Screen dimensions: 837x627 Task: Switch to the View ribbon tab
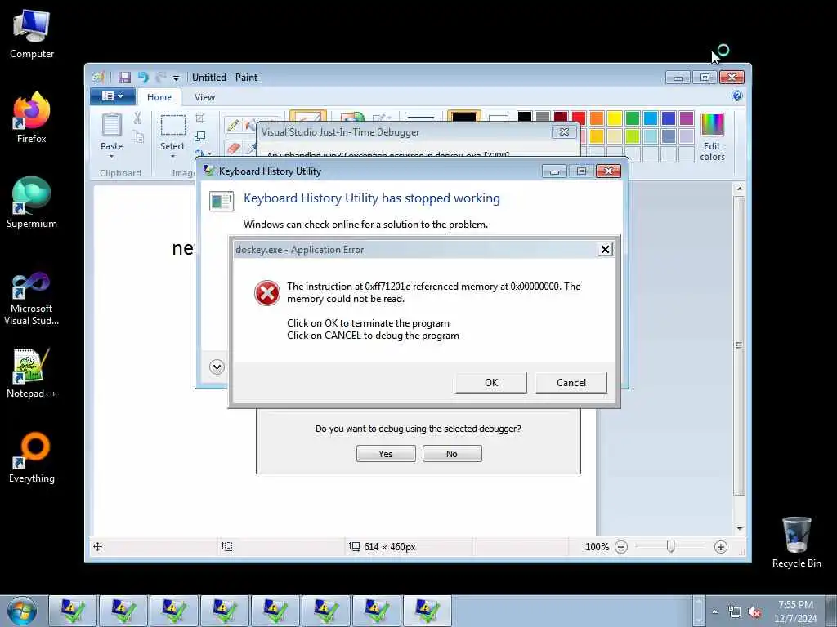(x=204, y=97)
